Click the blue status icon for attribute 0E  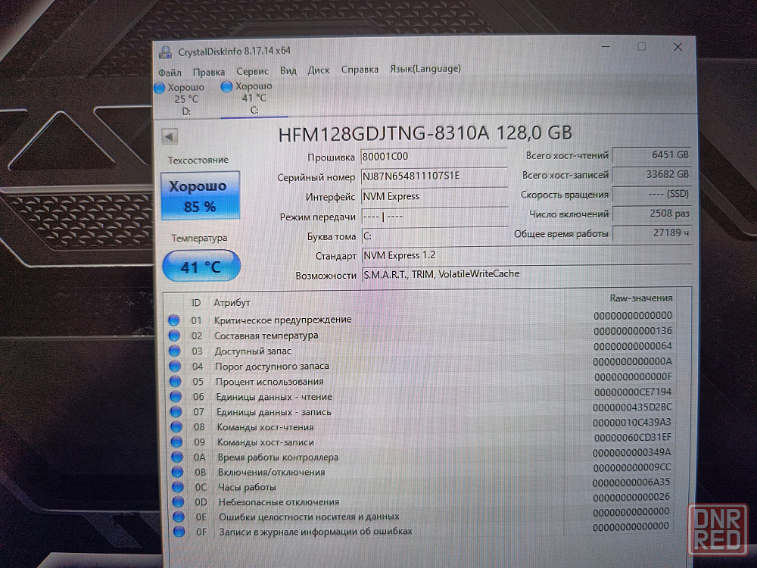179,517
